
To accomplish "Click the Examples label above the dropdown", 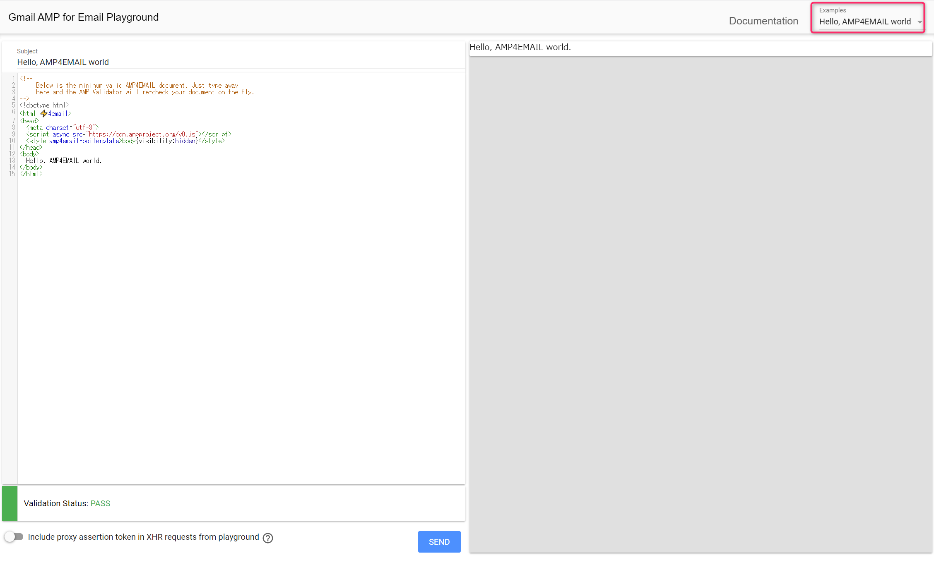I will [833, 10].
